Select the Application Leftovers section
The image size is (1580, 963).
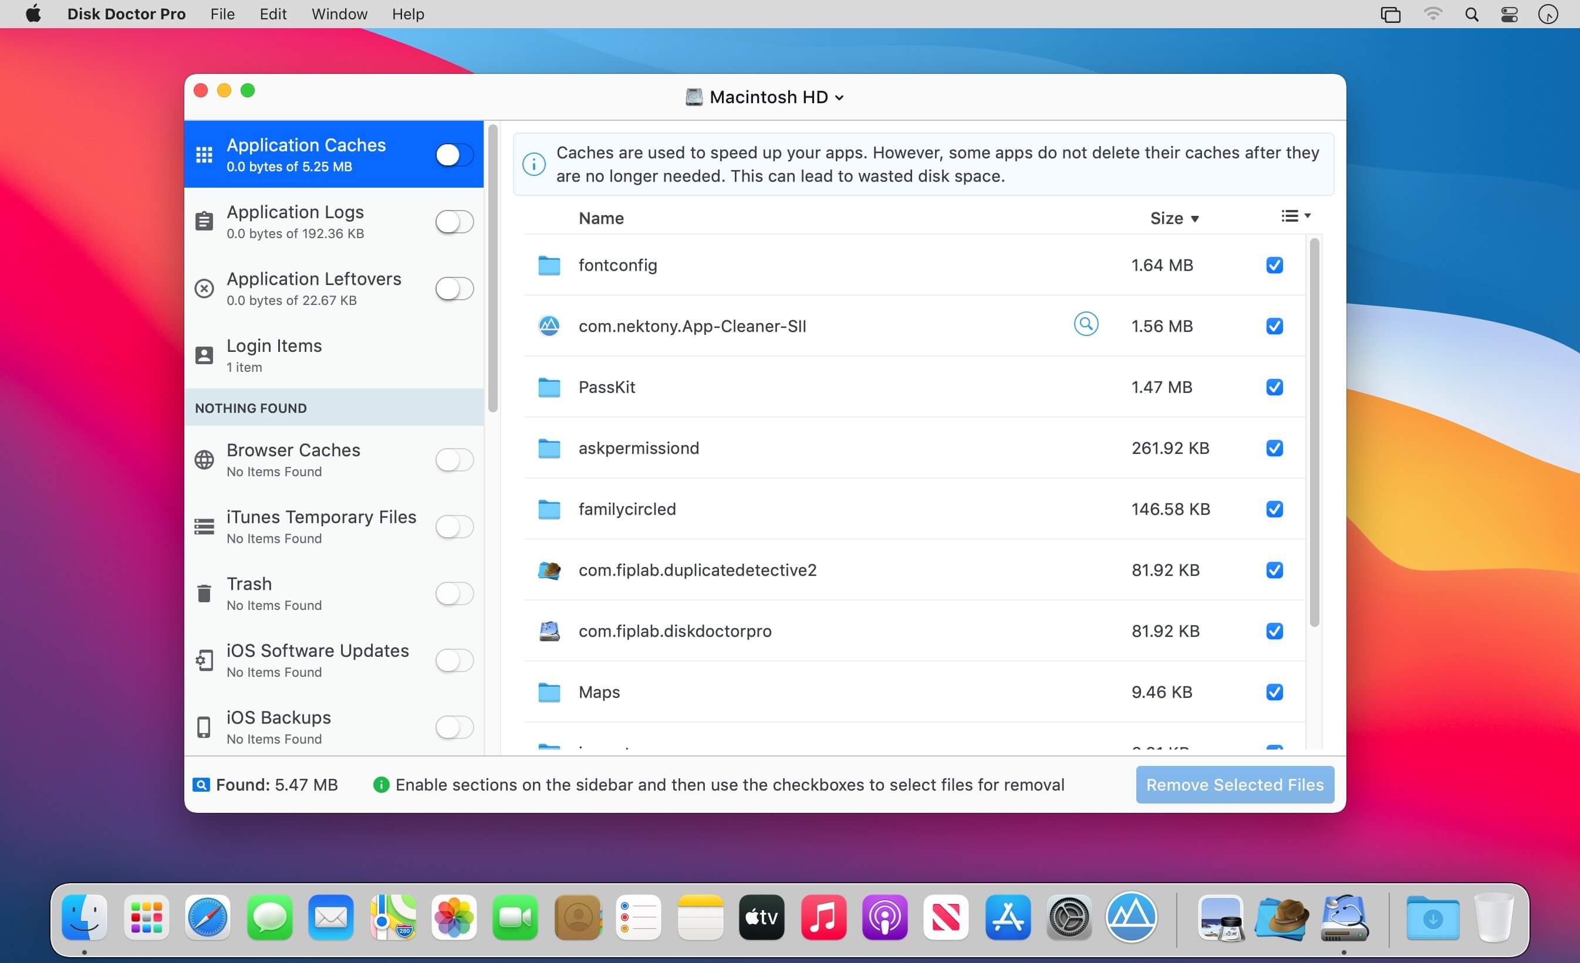pyautogui.click(x=313, y=289)
